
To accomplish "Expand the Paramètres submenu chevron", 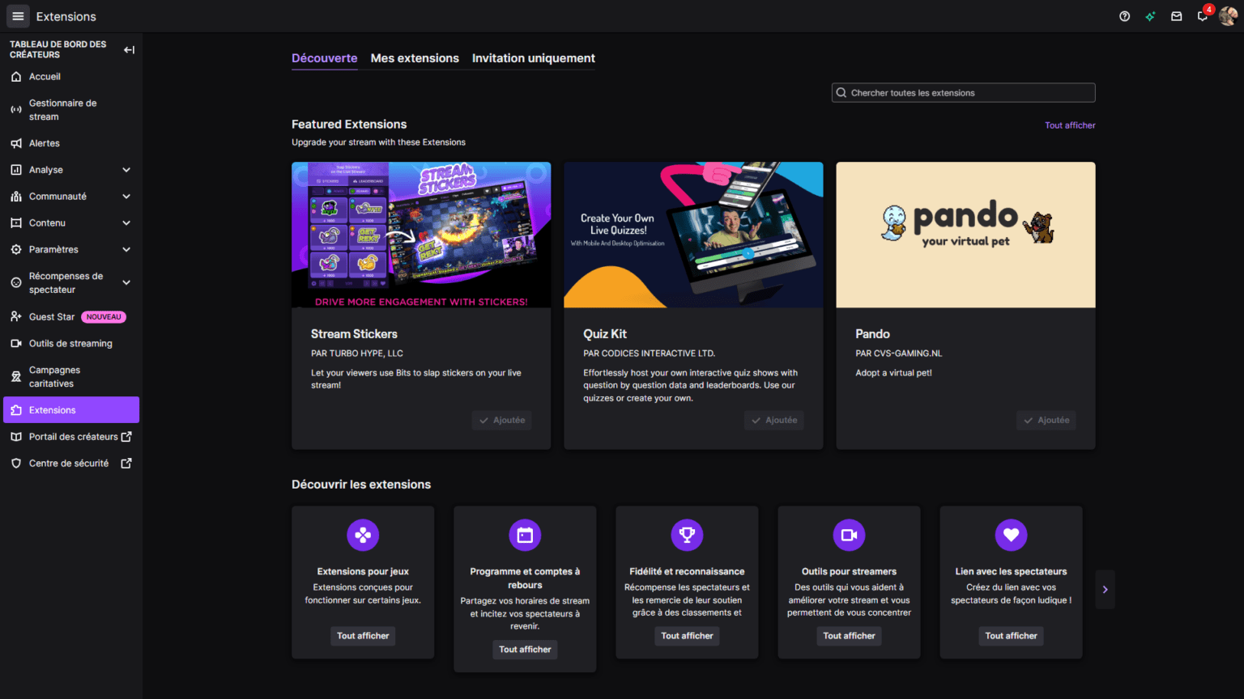I will pos(126,250).
